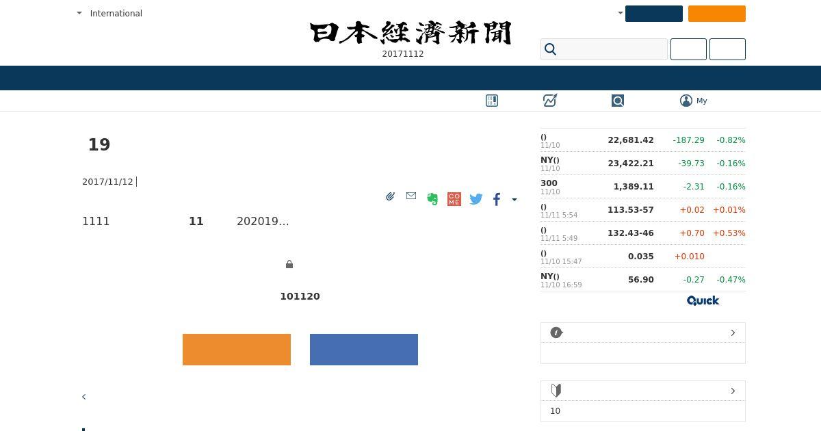Expand the info panel chevron
821x431 pixels.
point(733,332)
